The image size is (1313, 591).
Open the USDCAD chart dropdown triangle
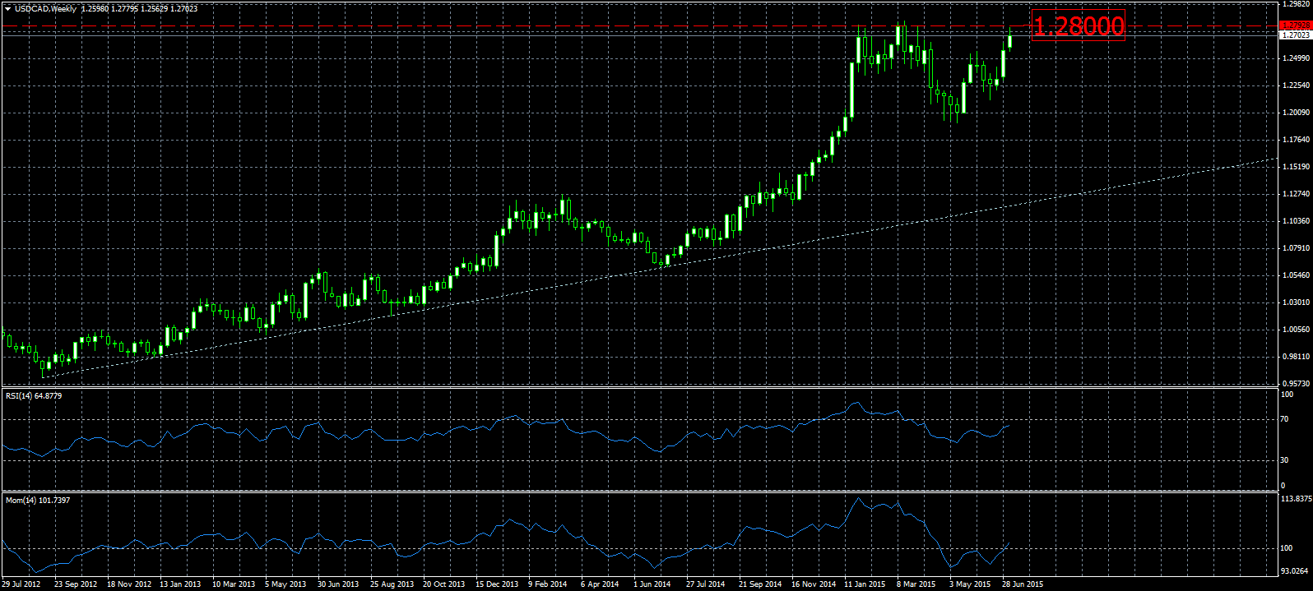point(7,9)
